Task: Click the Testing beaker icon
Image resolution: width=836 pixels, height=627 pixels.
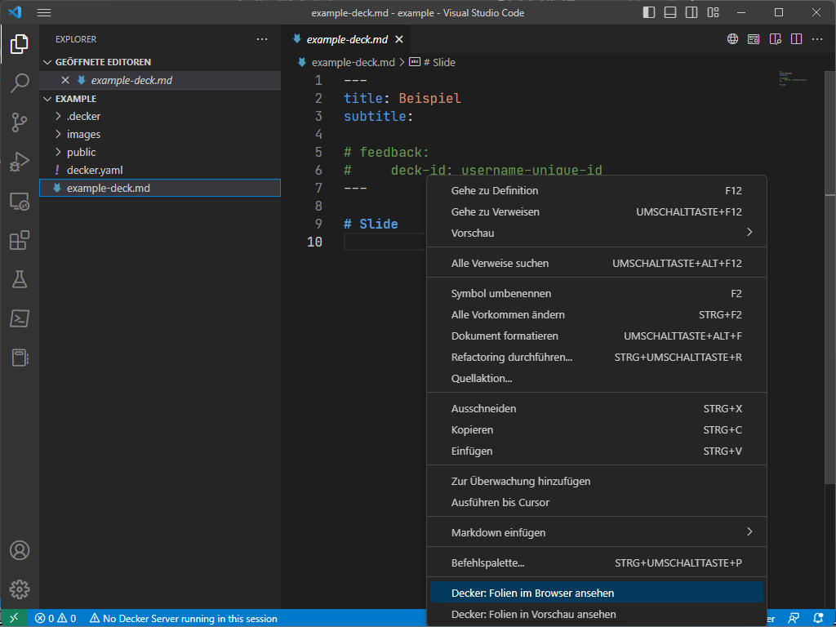Action: pos(19,279)
